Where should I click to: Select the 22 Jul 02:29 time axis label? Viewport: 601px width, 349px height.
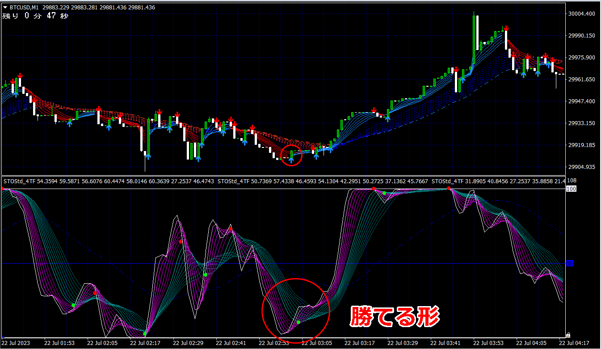(x=189, y=343)
